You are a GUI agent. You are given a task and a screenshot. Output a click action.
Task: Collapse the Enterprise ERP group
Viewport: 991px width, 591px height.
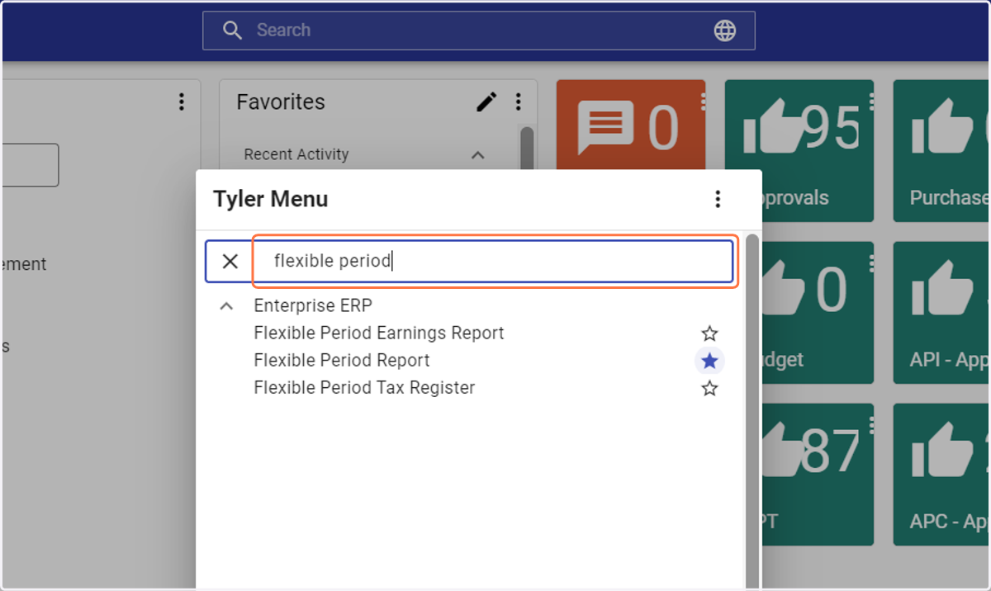pos(225,306)
